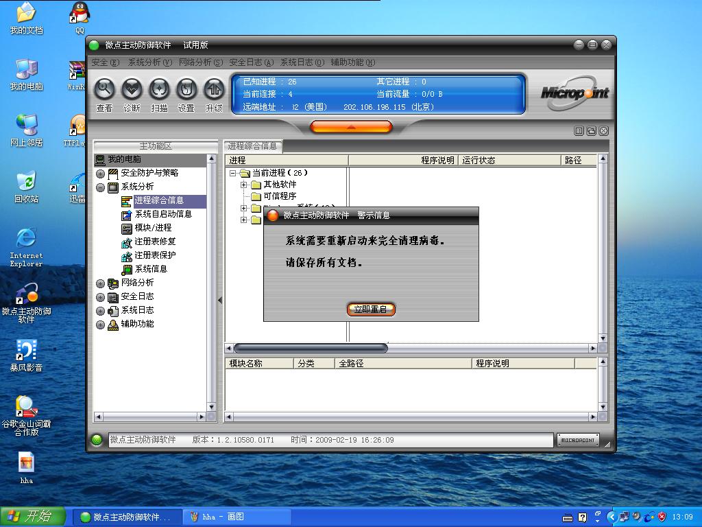
Task: Open the 诊断 diagnose toolbar icon
Action: pos(132,89)
